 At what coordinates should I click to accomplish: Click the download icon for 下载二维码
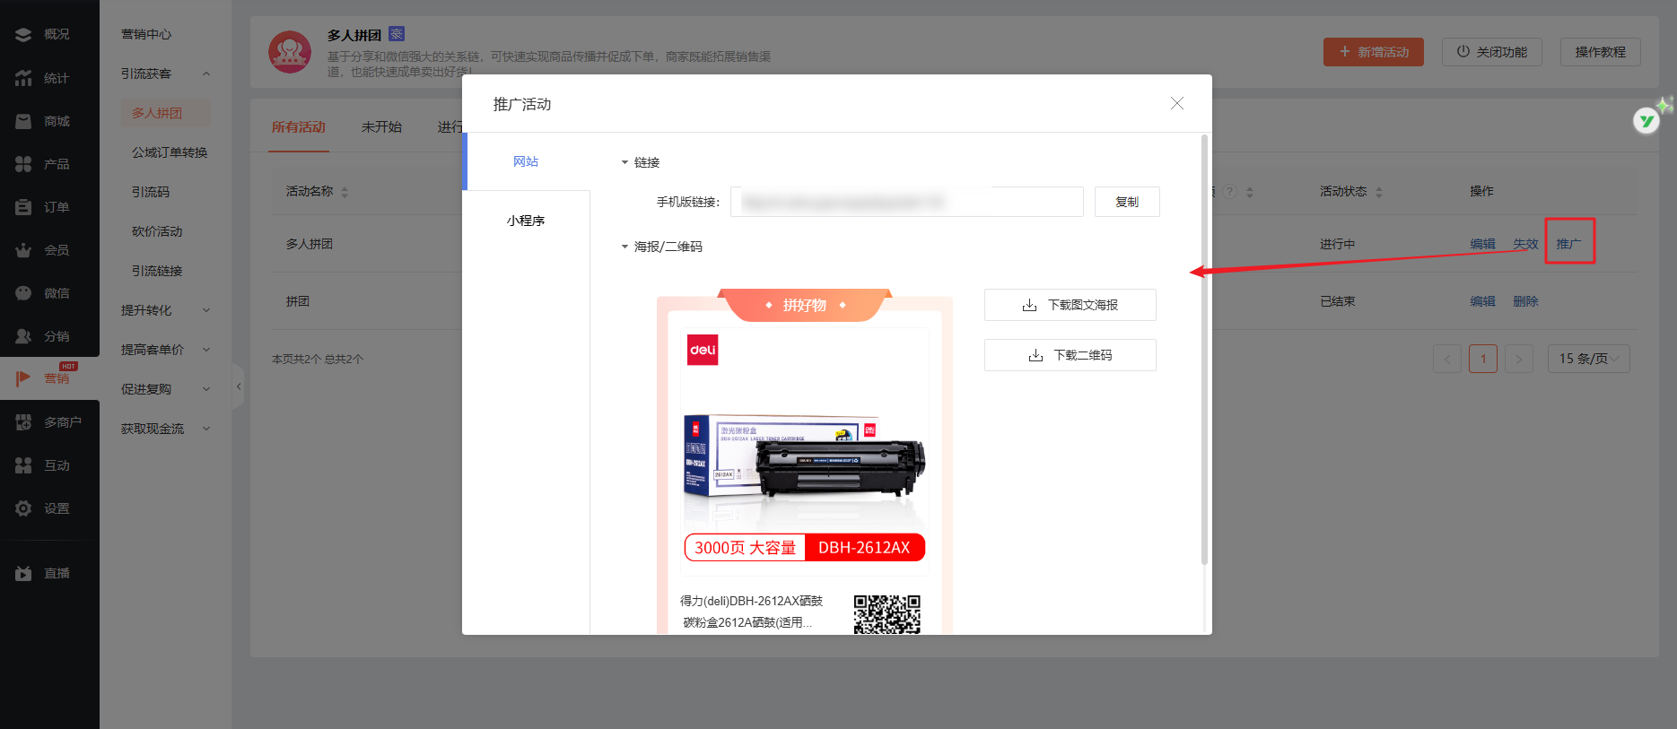(1035, 355)
